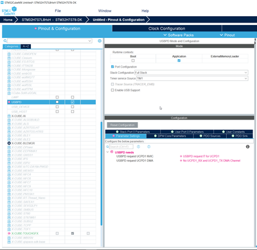Tick the first checkbox in the USBPD row
The height and width of the screenshot is (250, 257).
[x=57, y=102]
